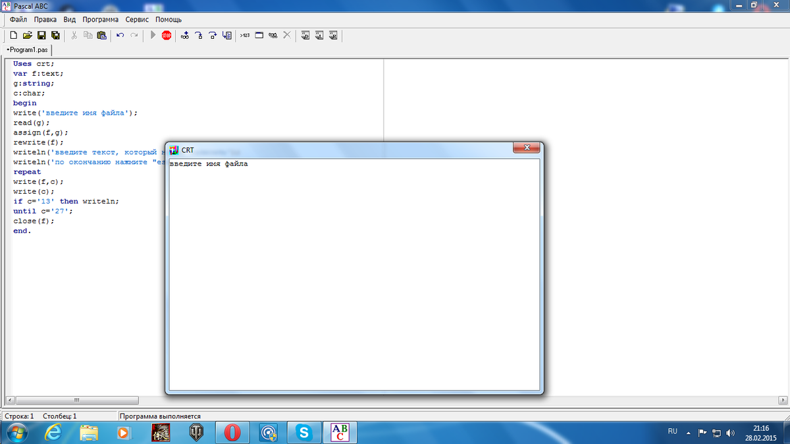
Task: Click the volume speaker tray icon
Action: point(730,433)
